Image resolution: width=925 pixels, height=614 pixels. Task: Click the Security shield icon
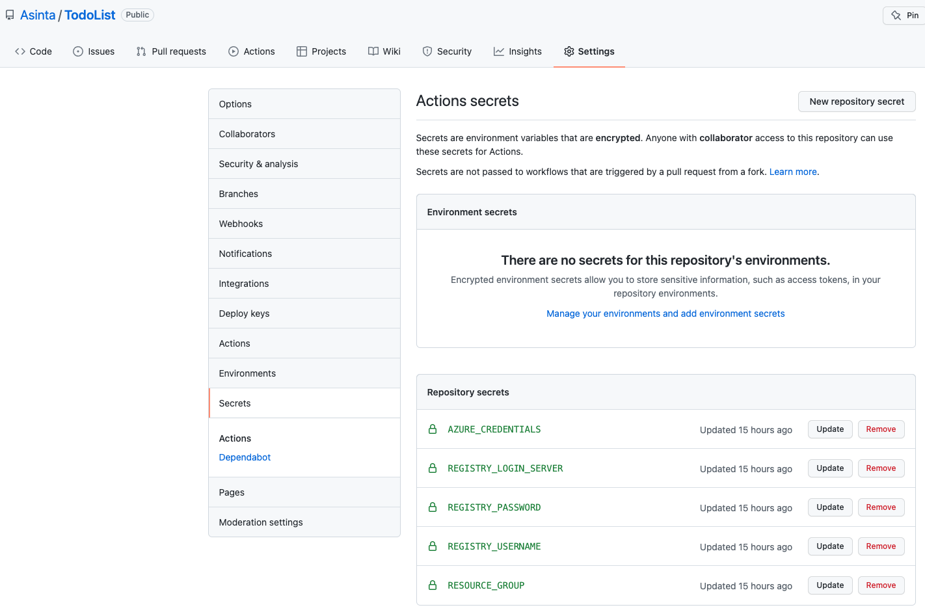click(427, 51)
